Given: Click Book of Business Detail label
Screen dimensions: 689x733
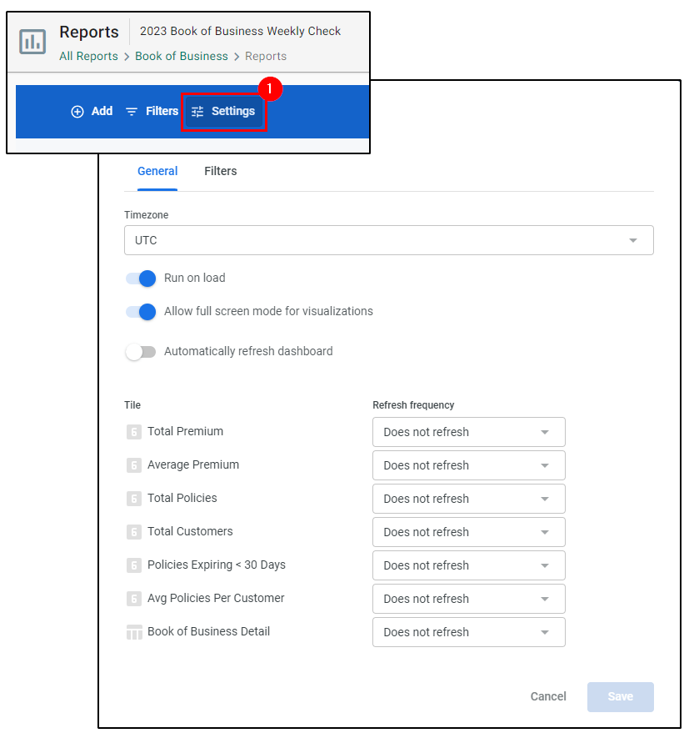Looking at the screenshot, I should (209, 631).
